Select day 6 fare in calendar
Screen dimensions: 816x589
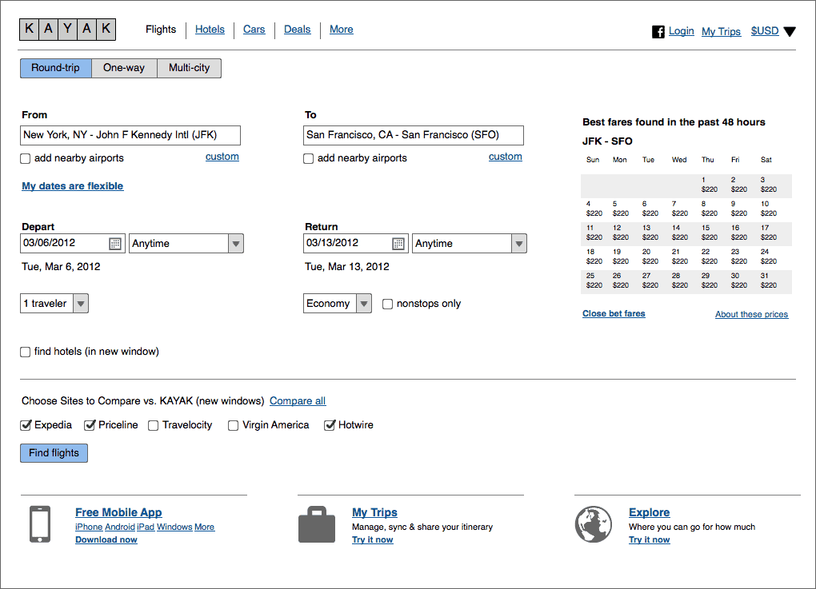[x=650, y=209]
